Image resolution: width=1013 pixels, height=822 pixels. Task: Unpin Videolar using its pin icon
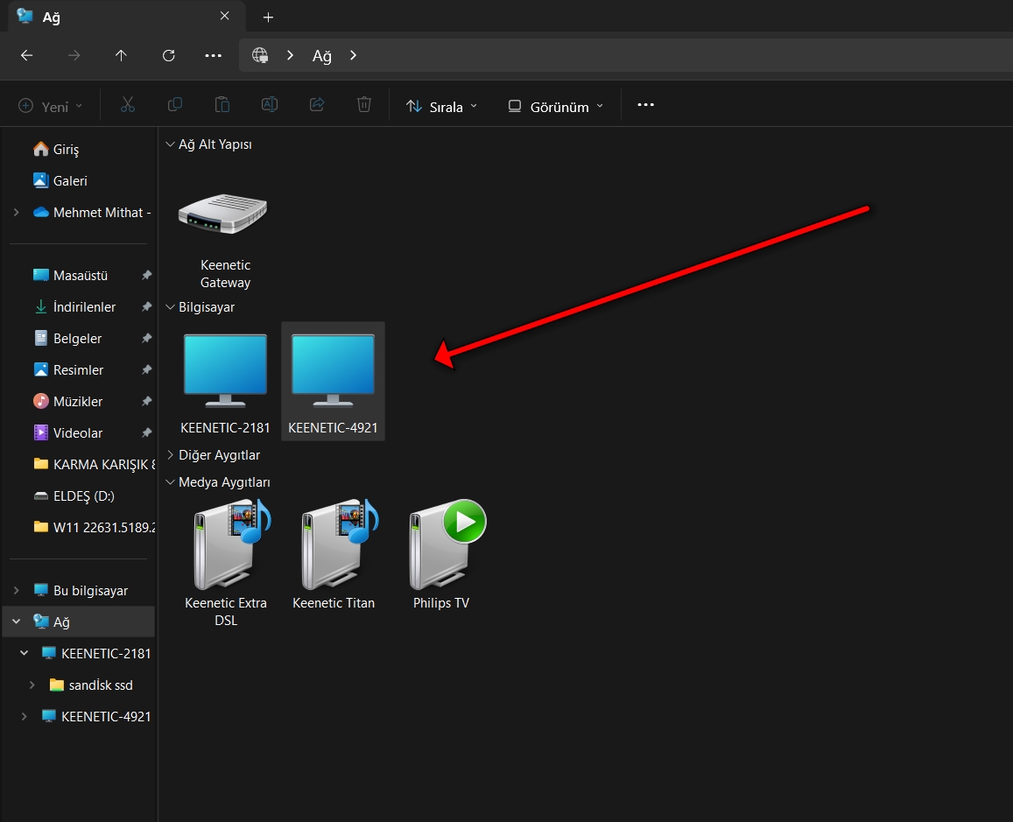coord(146,433)
